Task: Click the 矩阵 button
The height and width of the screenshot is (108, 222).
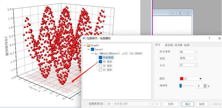Action: coord(171,104)
